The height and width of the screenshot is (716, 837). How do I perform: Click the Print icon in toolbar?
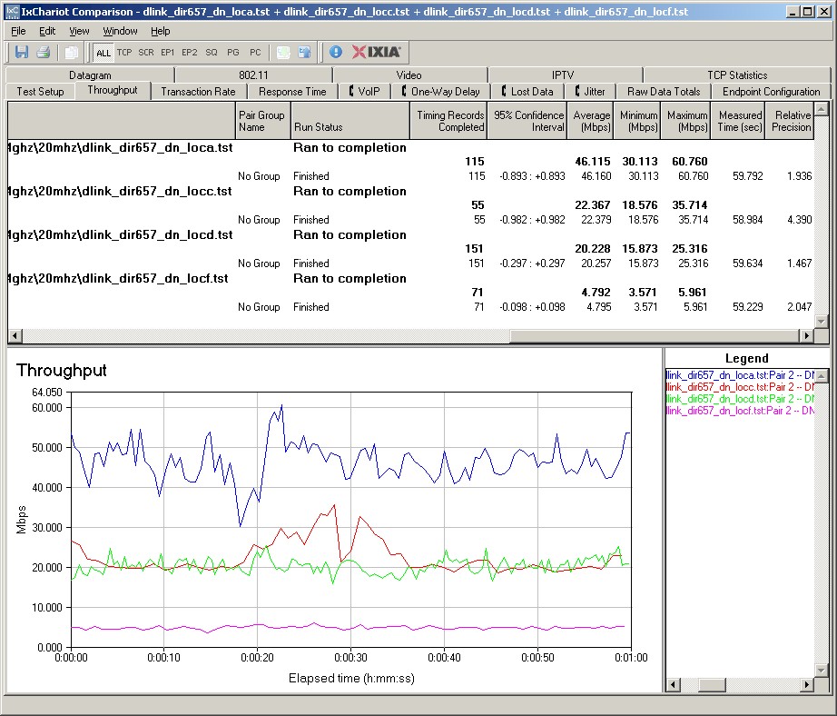(x=44, y=52)
